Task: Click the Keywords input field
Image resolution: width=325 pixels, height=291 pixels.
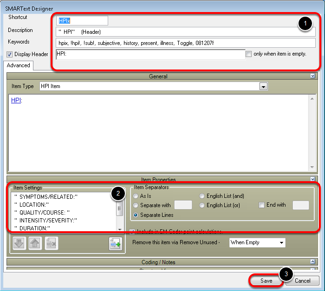Action: (x=186, y=43)
